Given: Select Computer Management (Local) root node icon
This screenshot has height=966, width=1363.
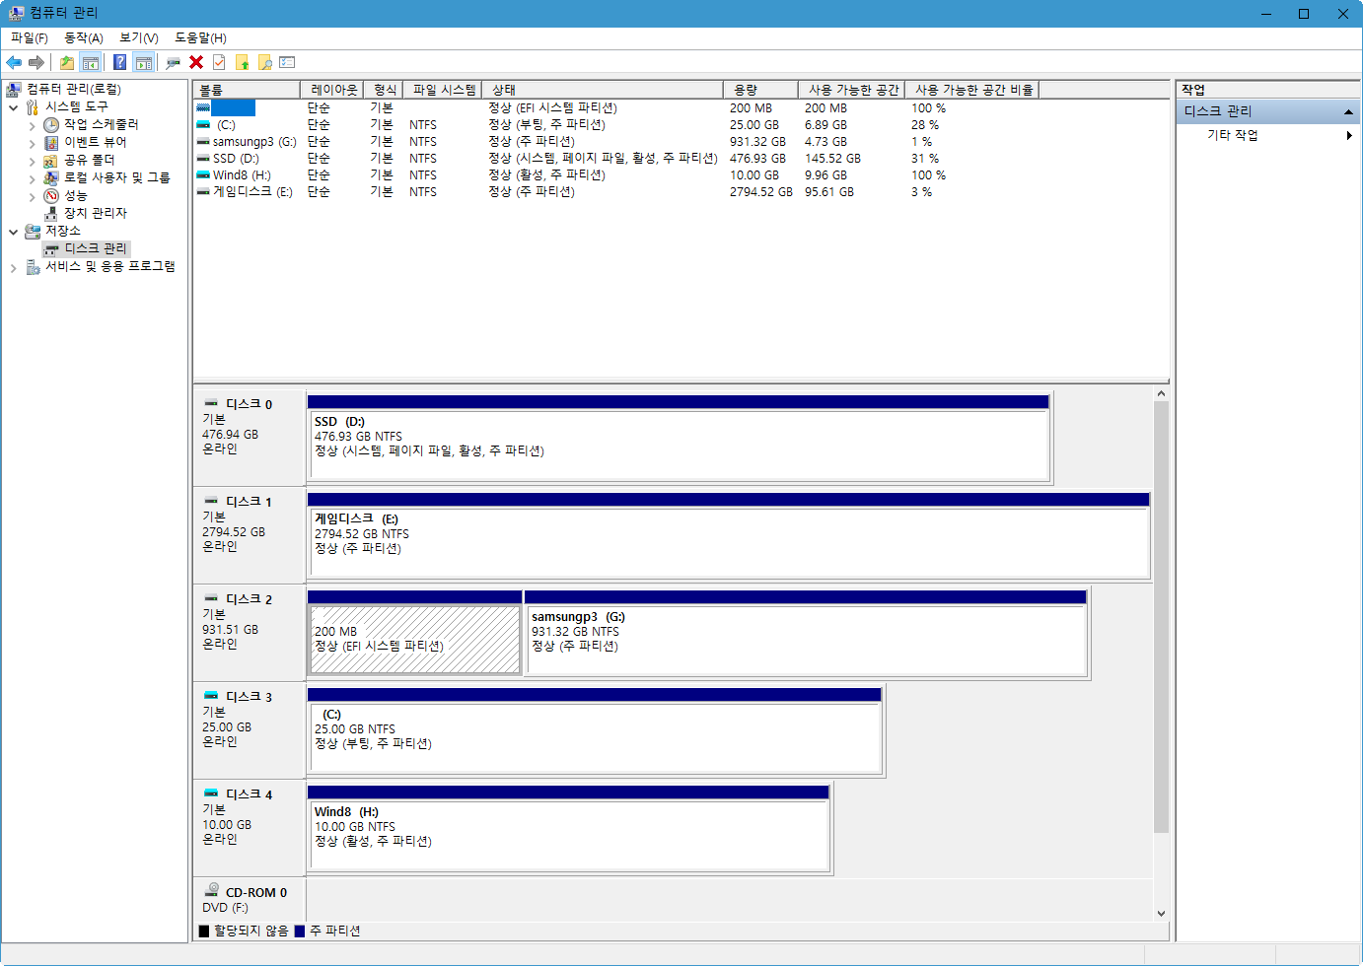Looking at the screenshot, I should (x=14, y=89).
